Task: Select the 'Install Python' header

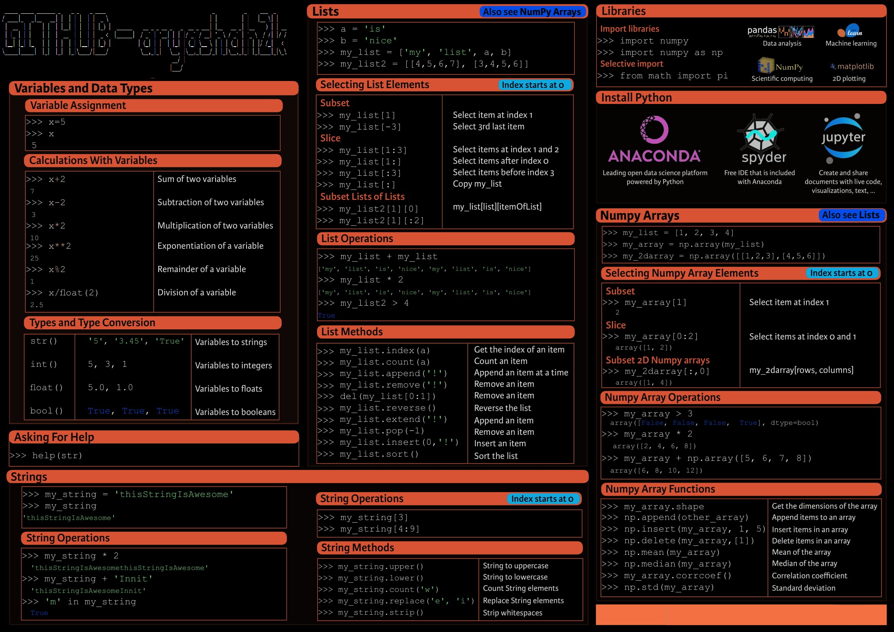Action: [741, 97]
